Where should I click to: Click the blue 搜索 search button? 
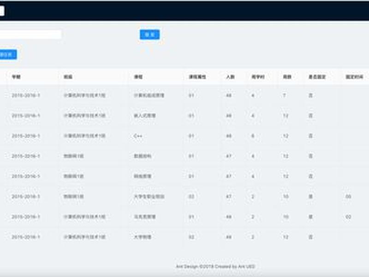pos(149,35)
